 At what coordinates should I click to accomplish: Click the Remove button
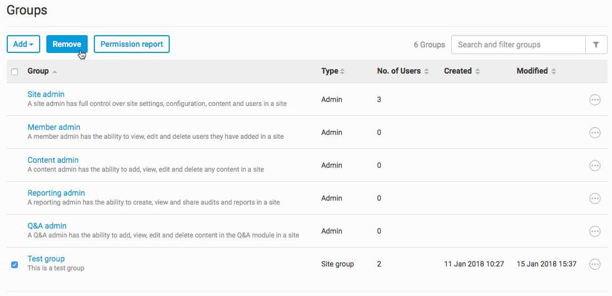[66, 44]
